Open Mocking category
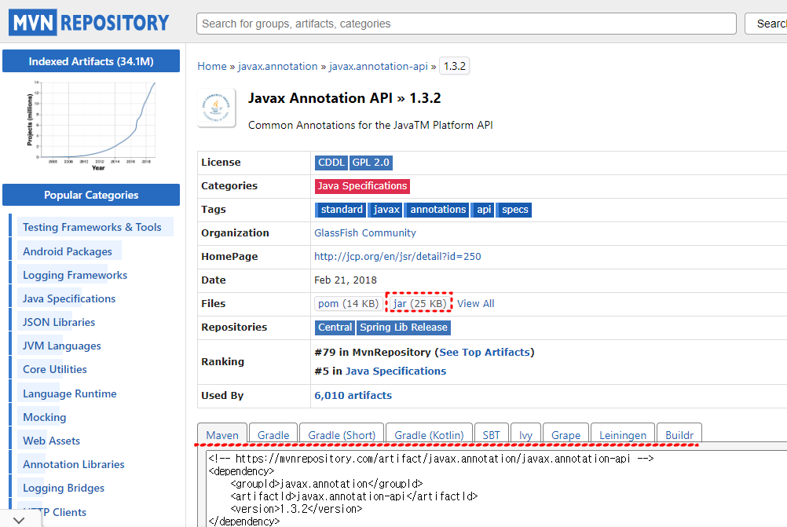787x527 pixels. pyautogui.click(x=44, y=417)
